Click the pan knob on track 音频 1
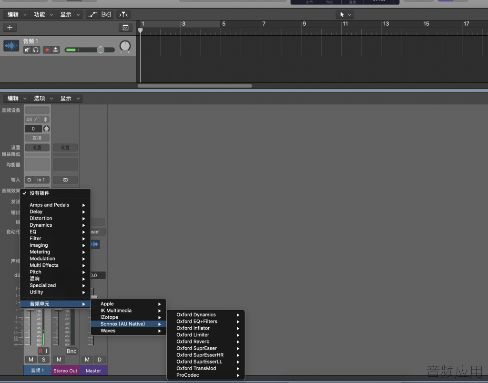 coord(125,46)
